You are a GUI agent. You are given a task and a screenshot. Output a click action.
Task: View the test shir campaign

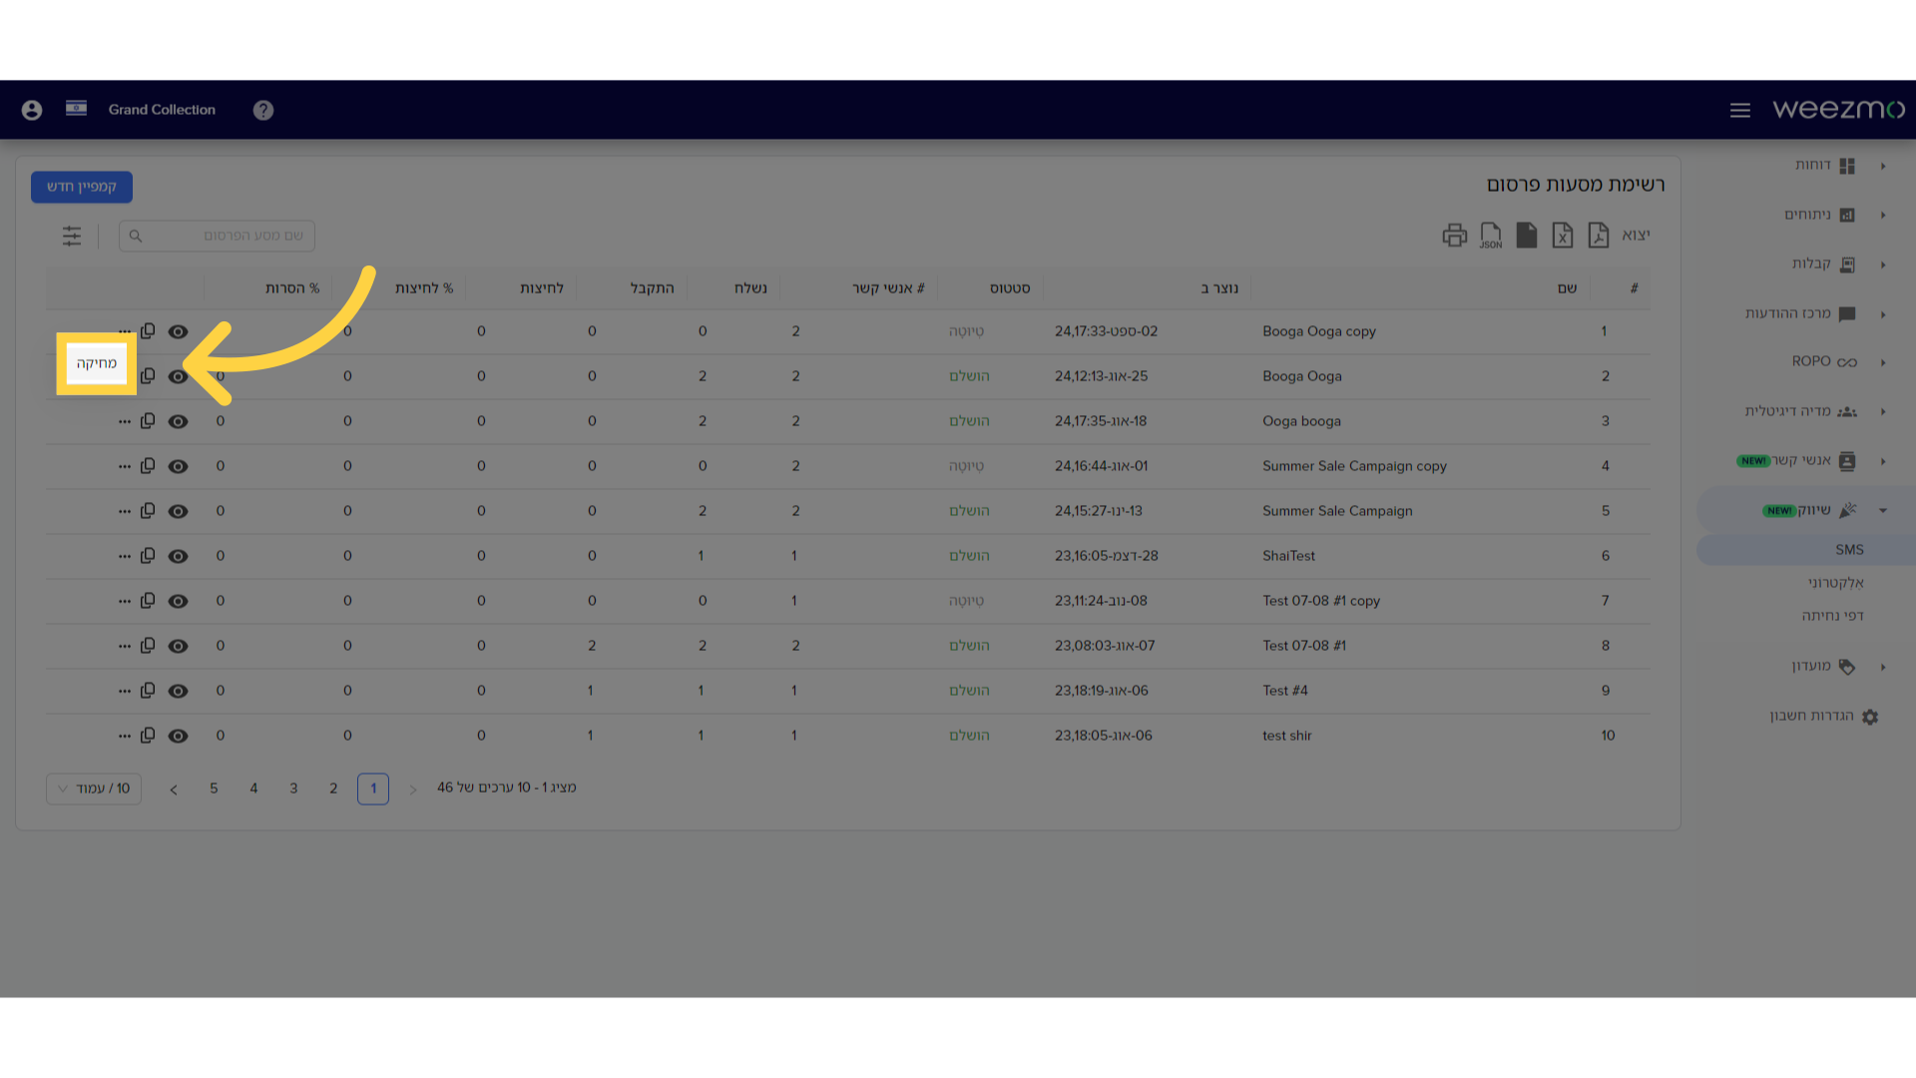point(178,736)
